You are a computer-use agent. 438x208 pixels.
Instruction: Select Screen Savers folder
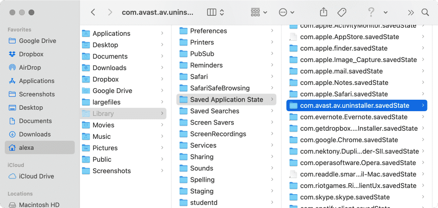tap(226, 123)
